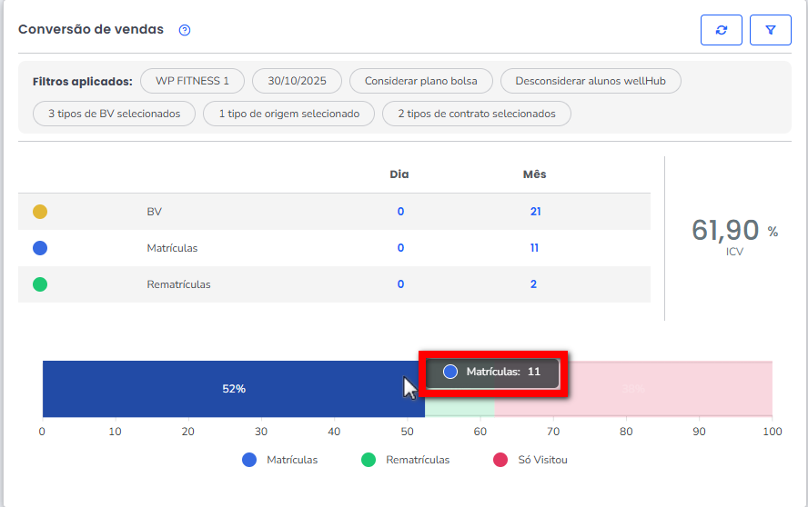
Task: Click the yellow BV circle indicator
Action: [x=40, y=212]
